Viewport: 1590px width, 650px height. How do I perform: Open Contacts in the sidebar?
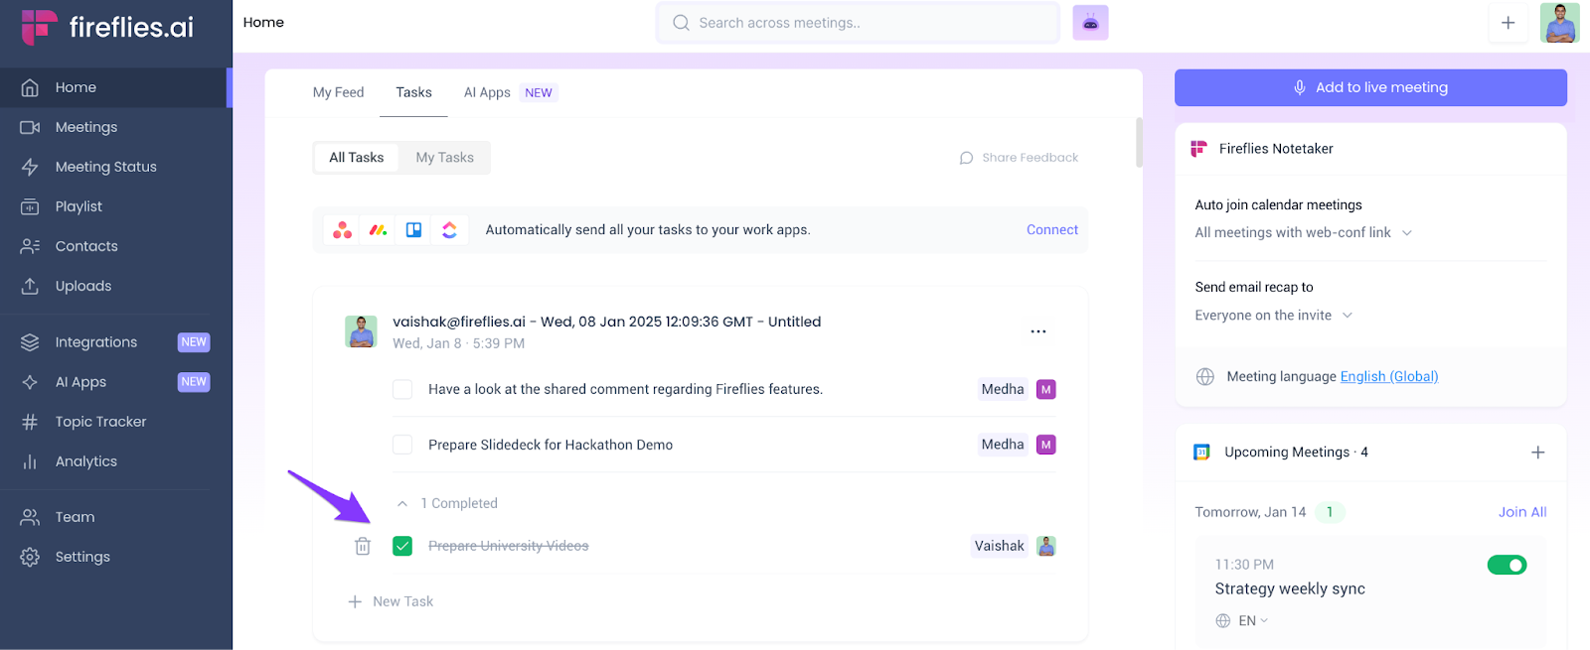pos(115,246)
